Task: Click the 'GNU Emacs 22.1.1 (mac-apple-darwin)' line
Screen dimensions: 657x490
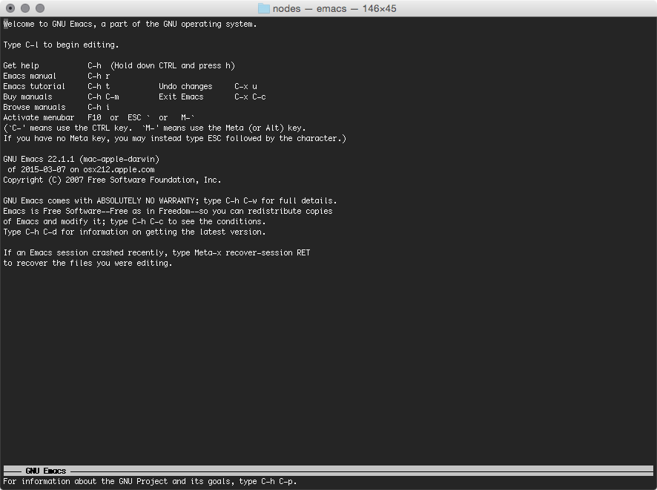Action: (x=82, y=159)
